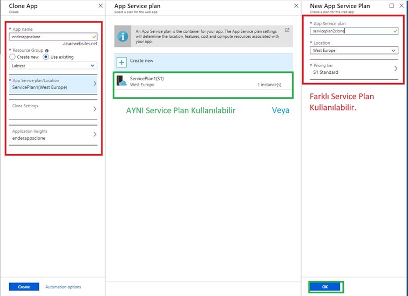Expand Clone Settings option

pos(53,109)
